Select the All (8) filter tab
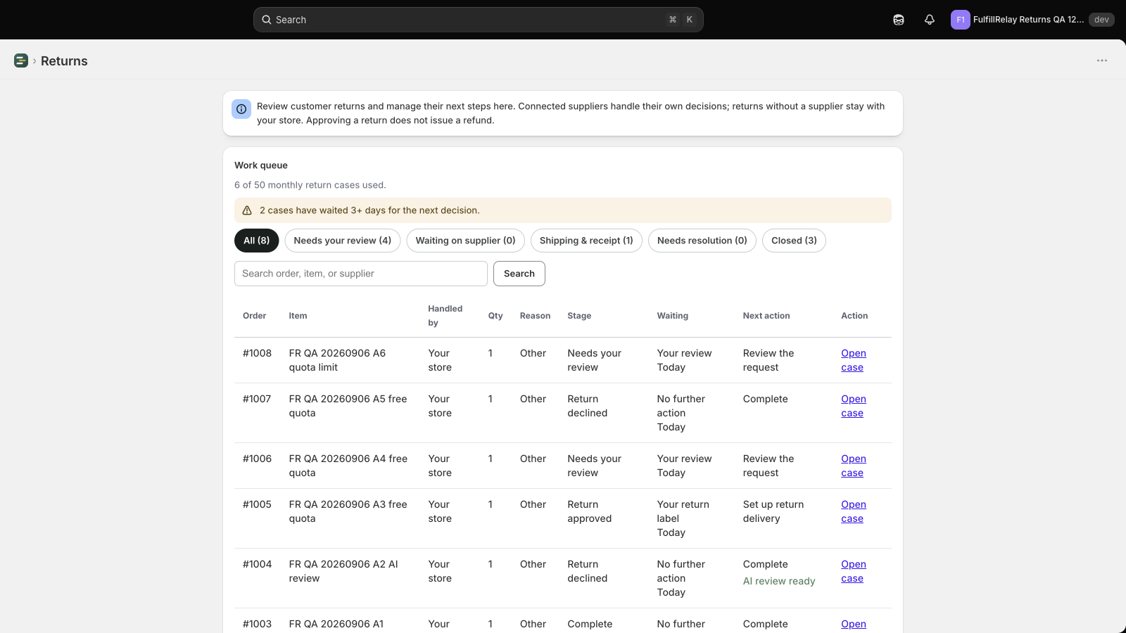Viewport: 1126px width, 633px height. click(257, 241)
